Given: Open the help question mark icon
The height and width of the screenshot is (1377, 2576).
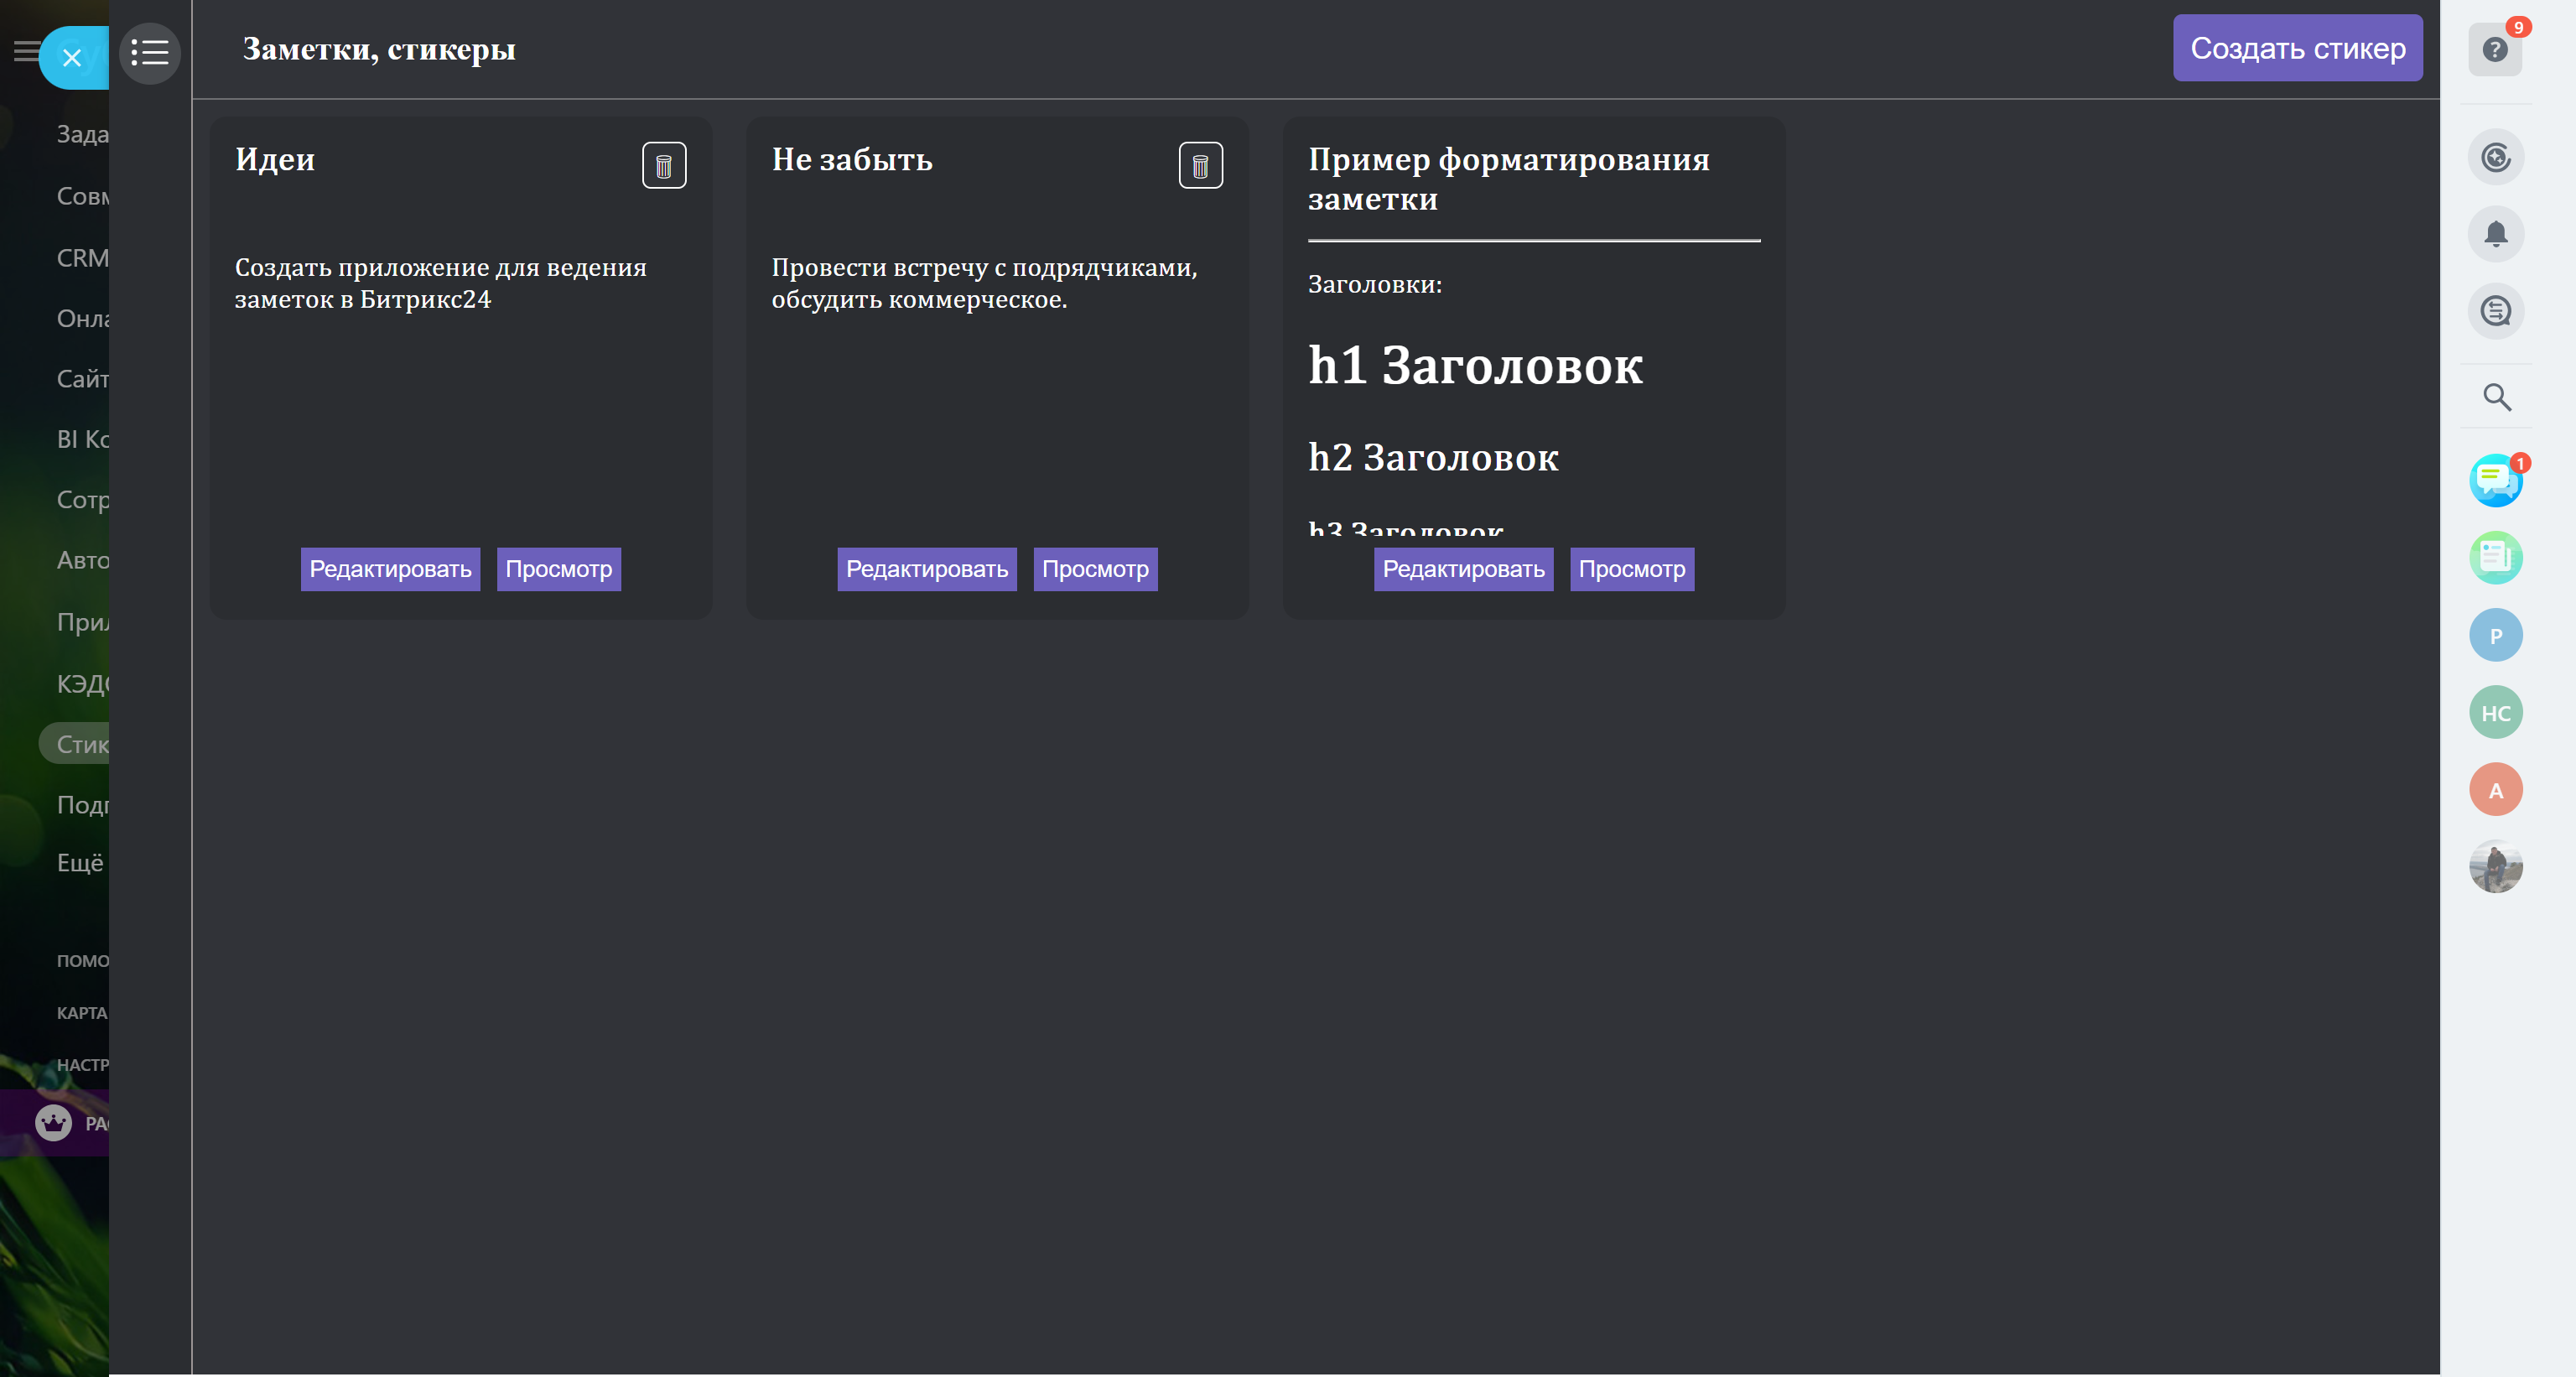Looking at the screenshot, I should pyautogui.click(x=2495, y=50).
